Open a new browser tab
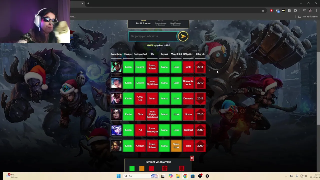This screenshot has width=320, height=180. 88,3
